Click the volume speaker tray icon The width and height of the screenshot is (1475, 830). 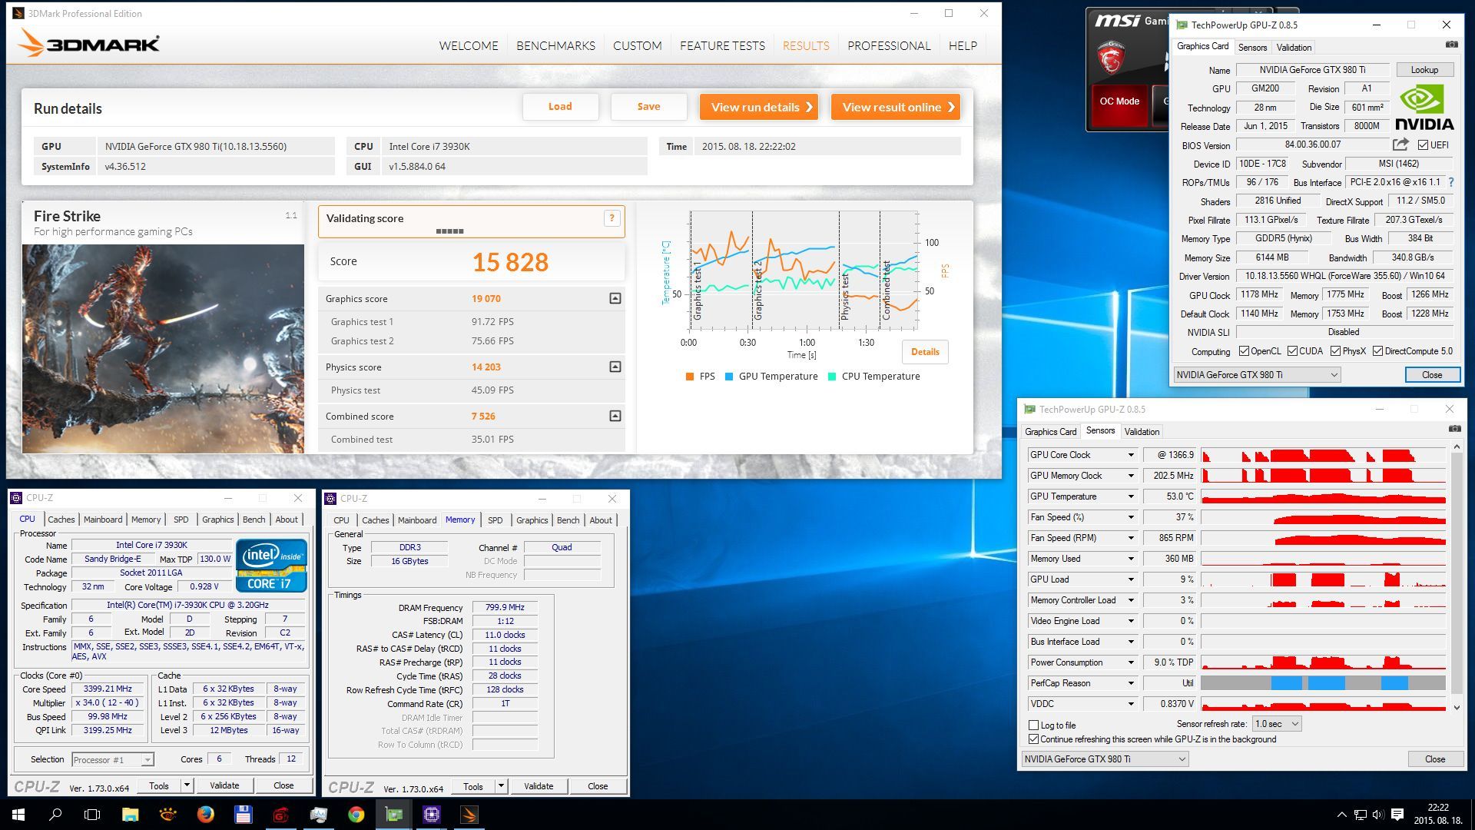1378,815
